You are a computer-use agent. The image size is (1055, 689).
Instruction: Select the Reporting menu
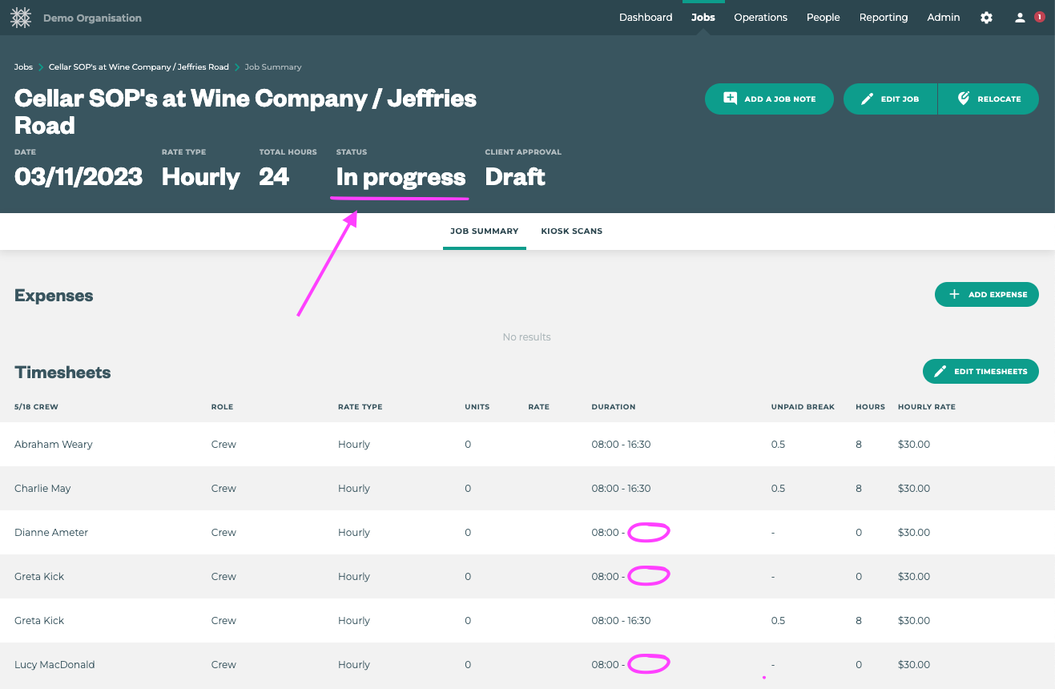tap(883, 18)
